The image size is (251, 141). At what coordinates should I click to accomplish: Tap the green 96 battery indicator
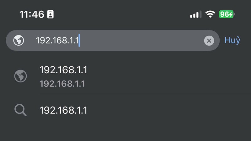(227, 14)
